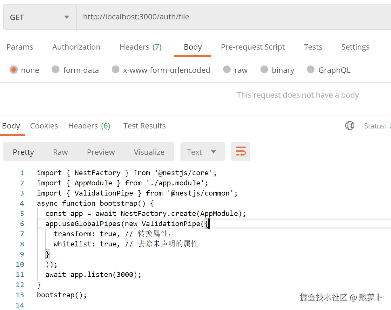Switch to the Raw response view
The height and width of the screenshot is (310, 391).
click(60, 152)
